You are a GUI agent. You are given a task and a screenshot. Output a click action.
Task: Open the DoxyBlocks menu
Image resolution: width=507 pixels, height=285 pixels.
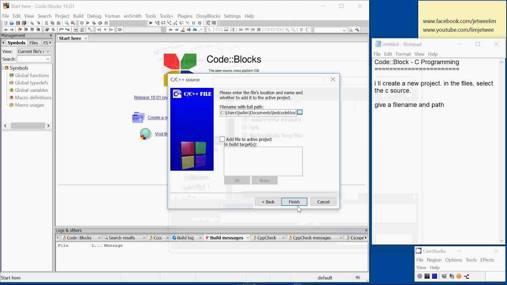point(208,16)
